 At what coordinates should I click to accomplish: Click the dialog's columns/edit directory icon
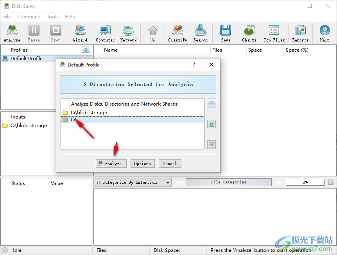[x=212, y=124]
